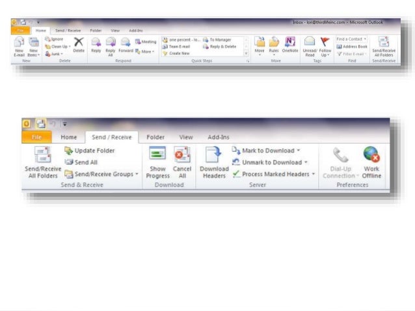Open Show Progress window

click(157, 162)
